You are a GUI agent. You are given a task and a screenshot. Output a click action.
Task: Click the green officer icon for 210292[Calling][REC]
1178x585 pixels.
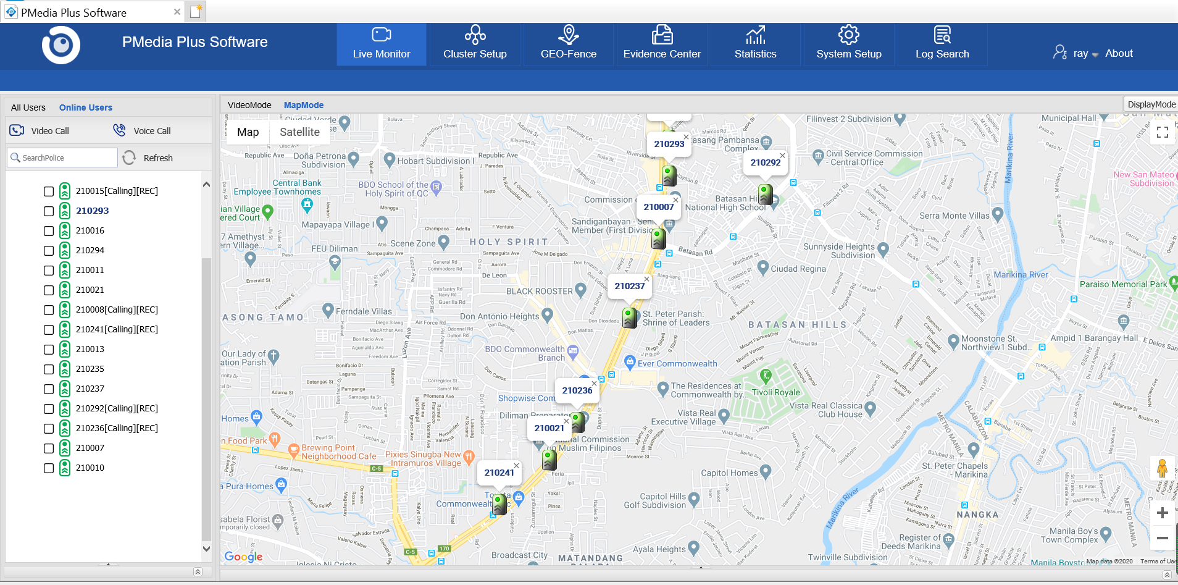[65, 408]
